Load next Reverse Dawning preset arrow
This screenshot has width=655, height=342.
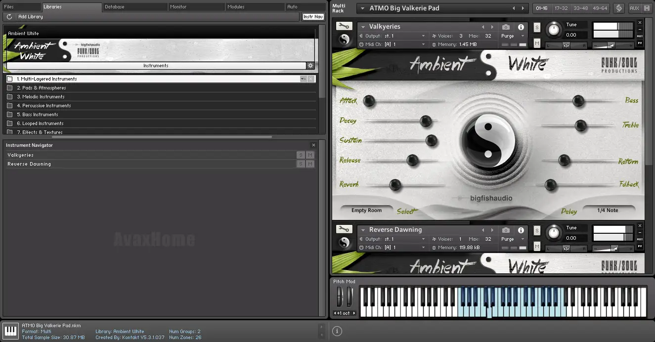(492, 230)
